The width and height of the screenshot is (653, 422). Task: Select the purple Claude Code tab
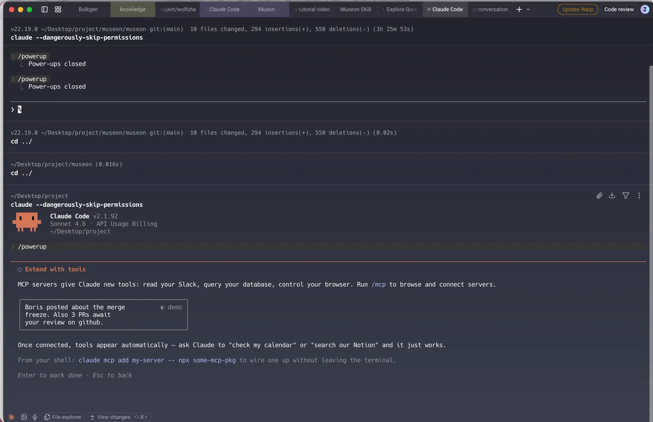coord(222,9)
